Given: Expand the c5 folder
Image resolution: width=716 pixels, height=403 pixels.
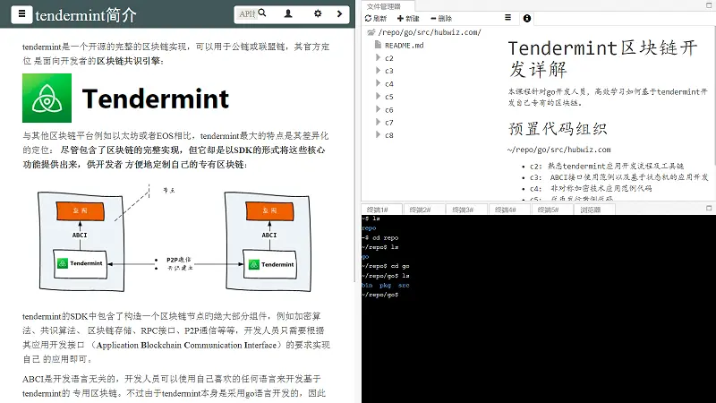Looking at the screenshot, I should pyautogui.click(x=378, y=96).
